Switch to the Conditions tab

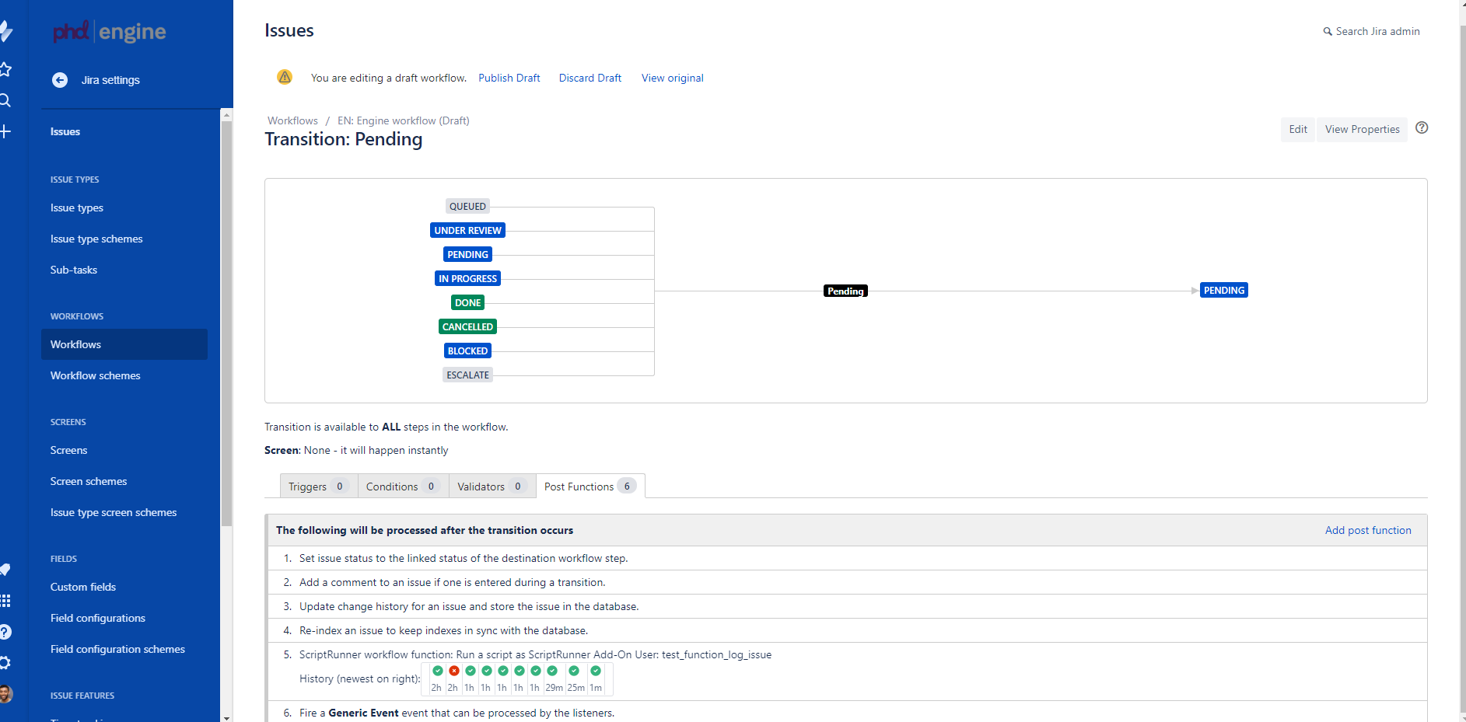392,486
